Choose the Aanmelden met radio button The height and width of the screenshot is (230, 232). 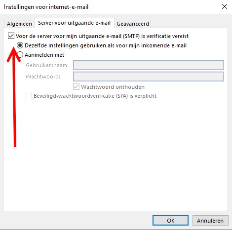(x=20, y=55)
